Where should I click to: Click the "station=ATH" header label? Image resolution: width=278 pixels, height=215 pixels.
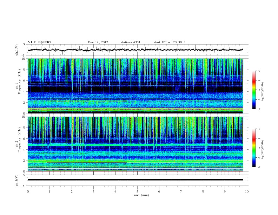tap(130, 42)
